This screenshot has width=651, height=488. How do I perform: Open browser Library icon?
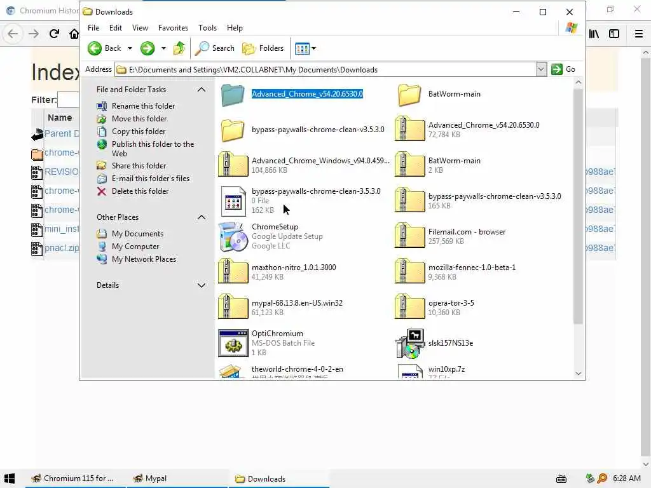(x=594, y=34)
